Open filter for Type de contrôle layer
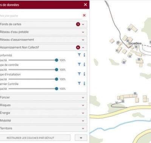This screenshot has width=151, height=143. (79, 64)
